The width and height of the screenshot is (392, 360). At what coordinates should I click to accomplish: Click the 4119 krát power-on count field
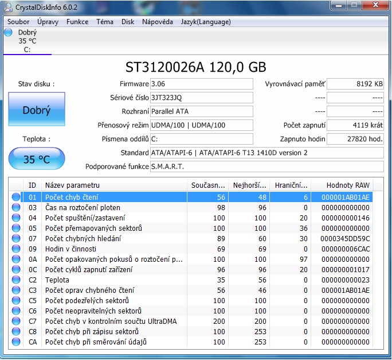tap(355, 125)
